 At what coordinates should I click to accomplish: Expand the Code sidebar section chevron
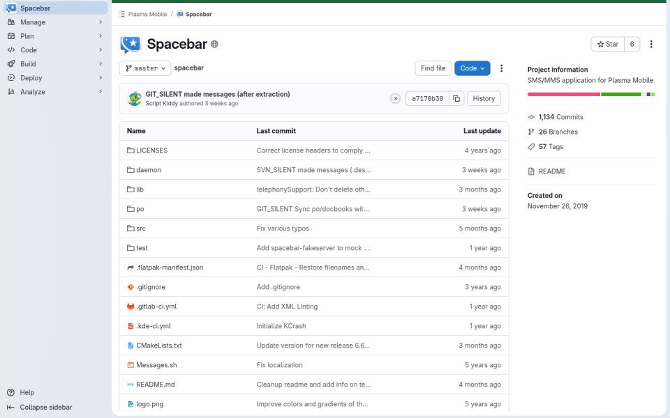click(x=100, y=50)
